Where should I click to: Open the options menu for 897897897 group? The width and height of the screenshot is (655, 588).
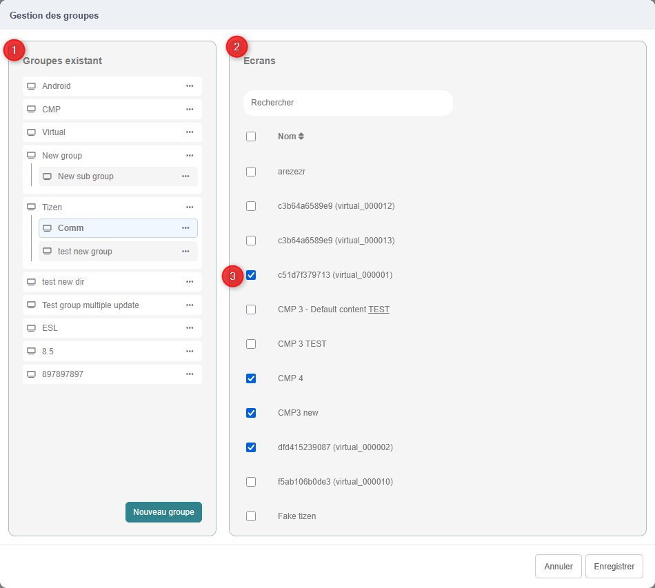190,374
